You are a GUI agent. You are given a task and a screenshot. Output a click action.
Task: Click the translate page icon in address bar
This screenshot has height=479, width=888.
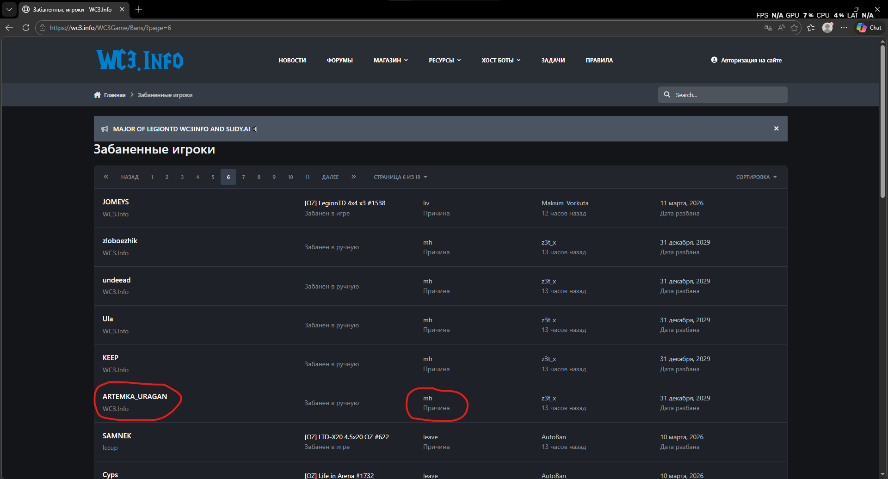(768, 28)
